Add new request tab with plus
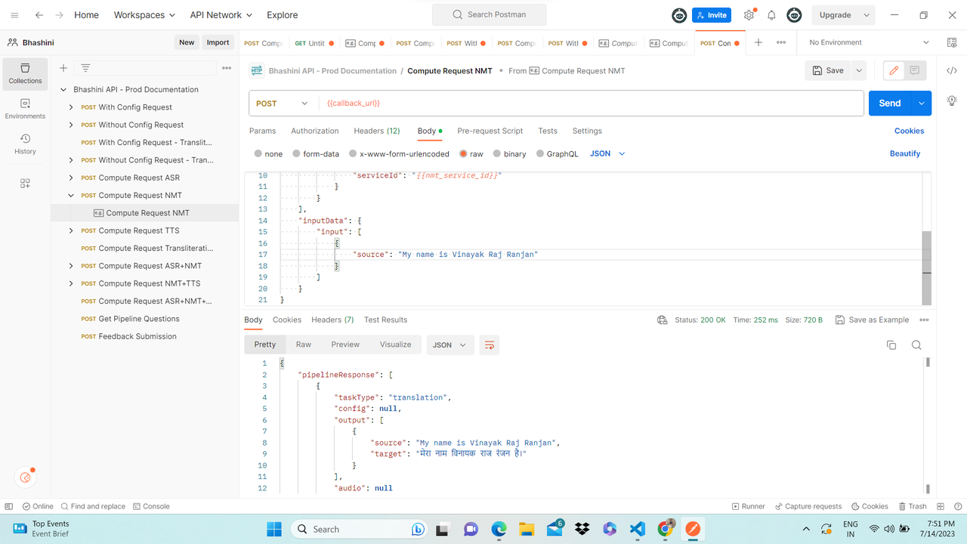The width and height of the screenshot is (967, 544). [758, 43]
